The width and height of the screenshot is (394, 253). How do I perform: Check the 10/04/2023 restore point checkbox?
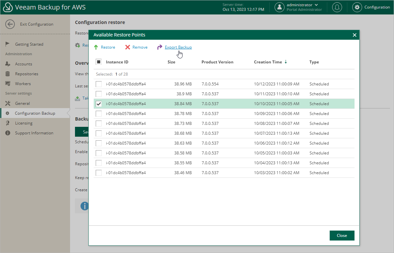click(99, 163)
